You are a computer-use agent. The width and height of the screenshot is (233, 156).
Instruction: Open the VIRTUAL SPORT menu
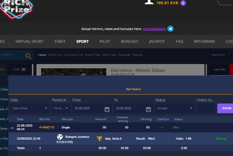[29, 41]
